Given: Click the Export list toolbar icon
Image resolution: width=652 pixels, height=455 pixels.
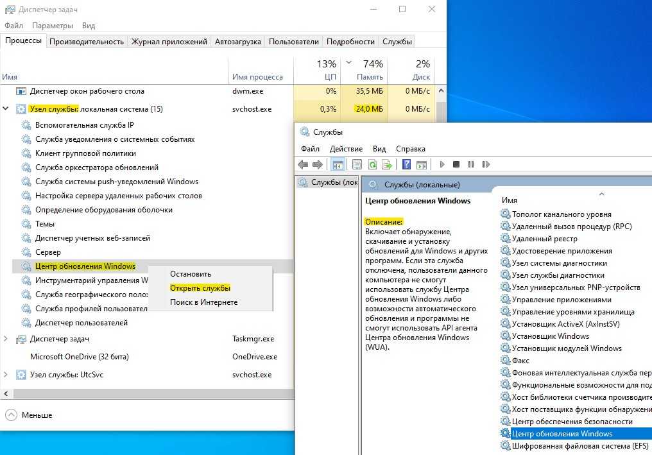Looking at the screenshot, I should pyautogui.click(x=386, y=165).
